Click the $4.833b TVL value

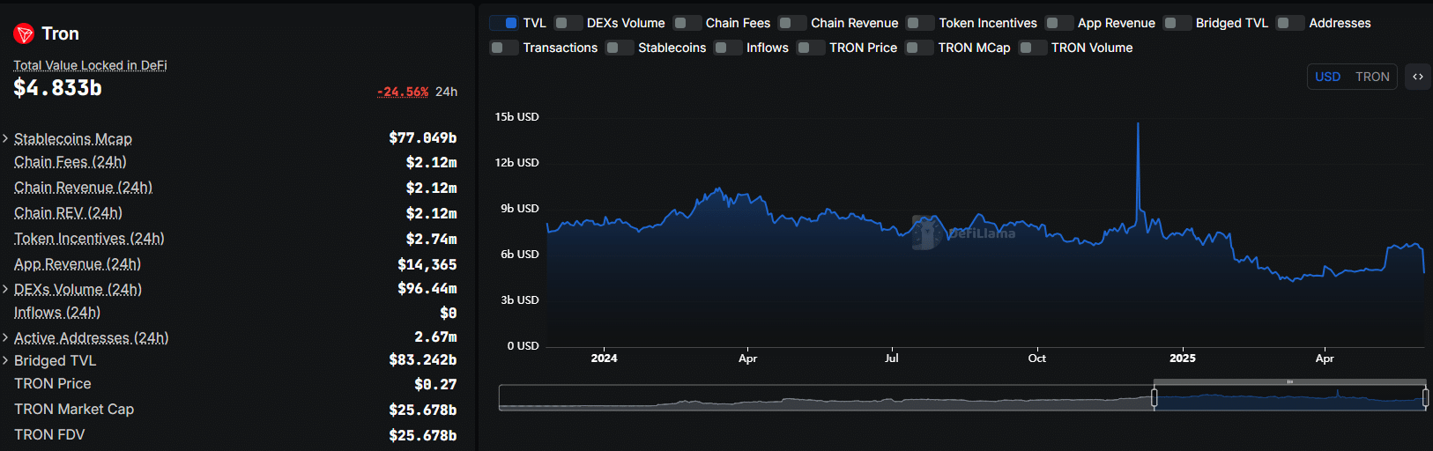(x=57, y=88)
